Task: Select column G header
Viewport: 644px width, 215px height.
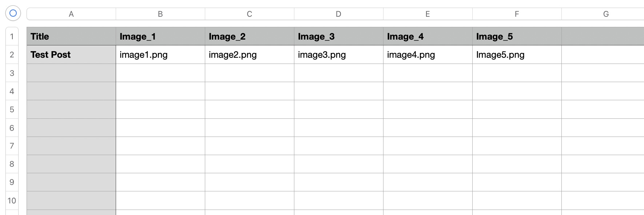Action: pos(606,14)
